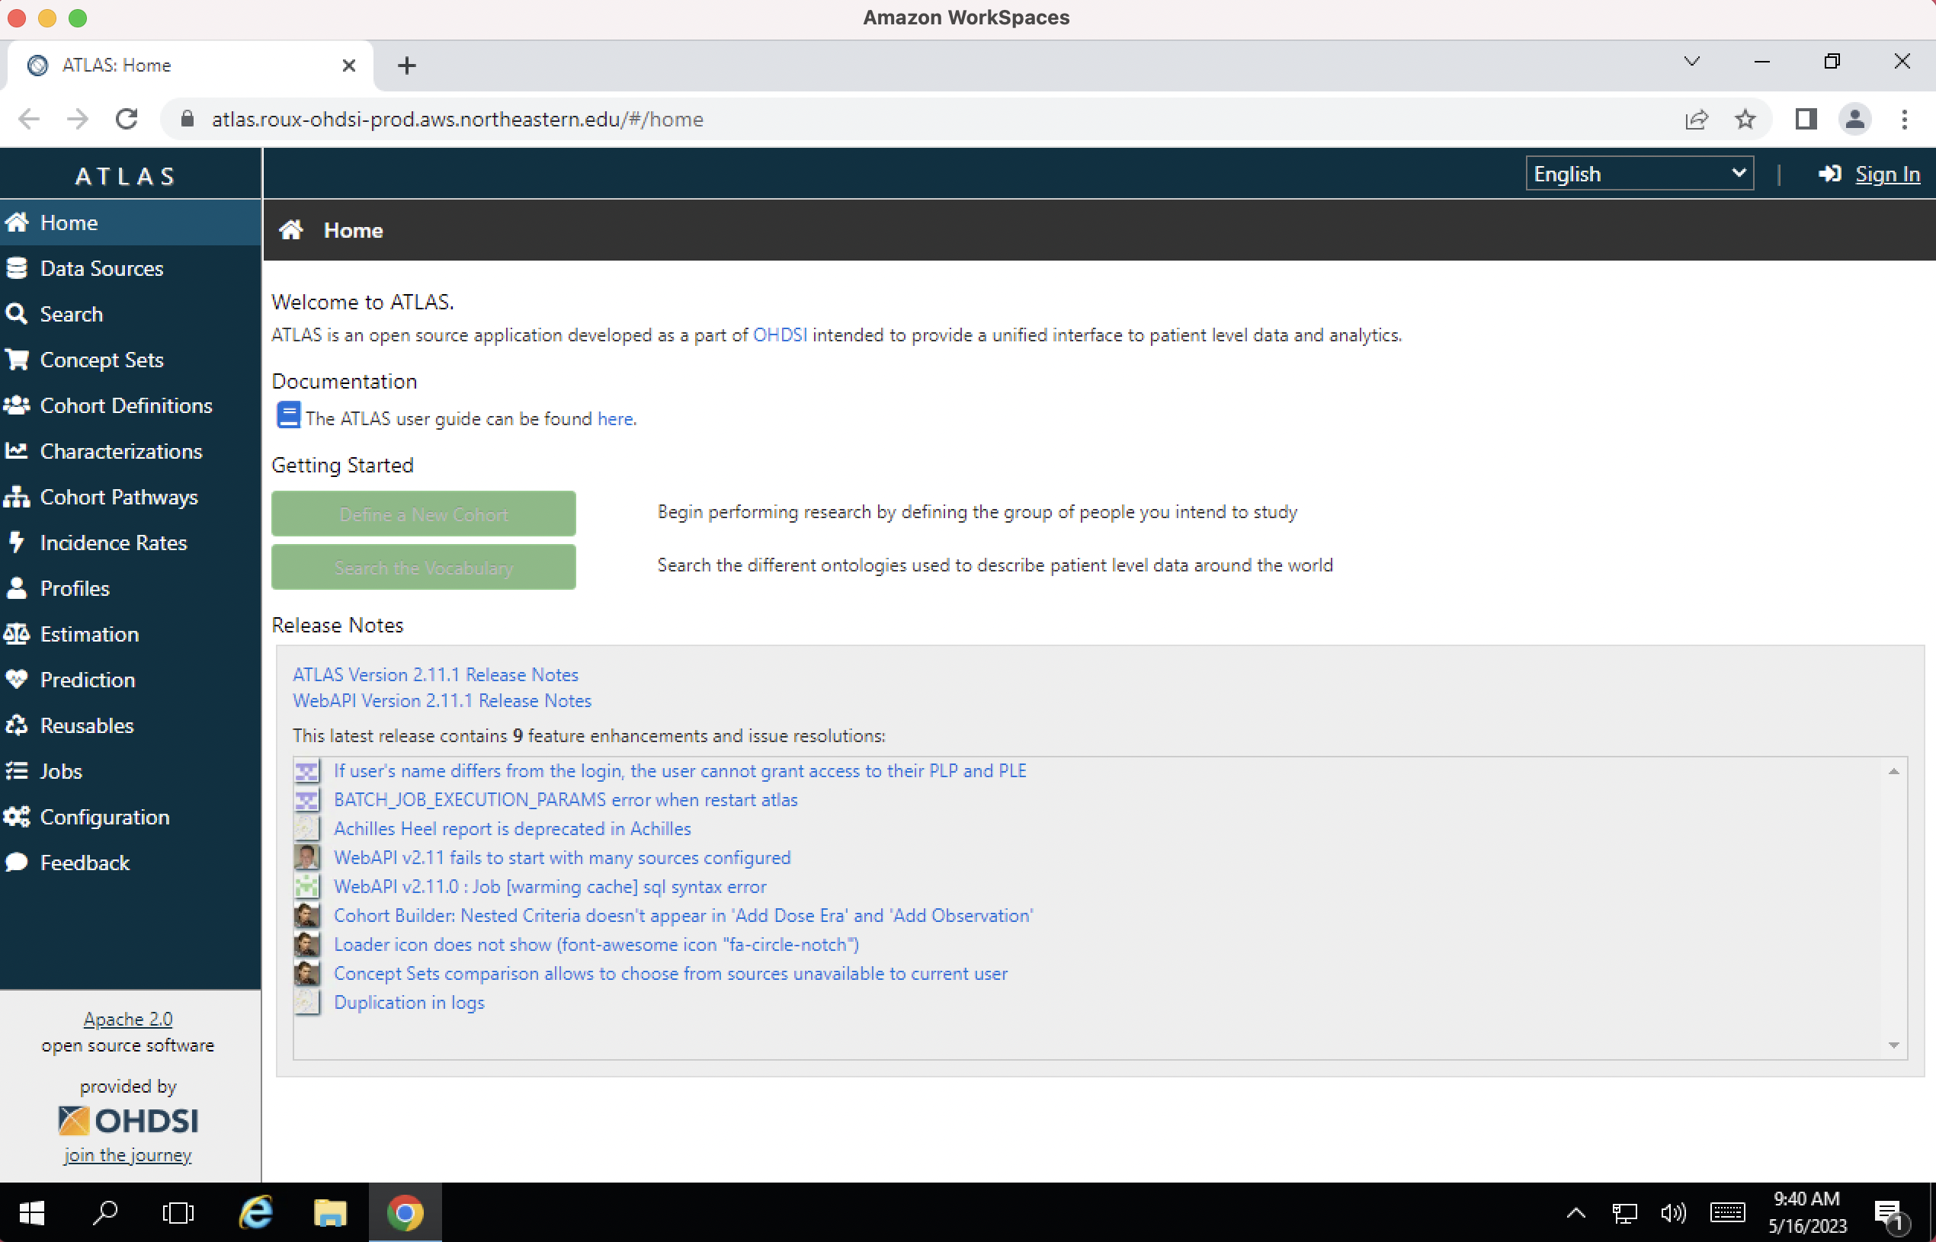Click the Prediction heartbeat icon
Screen dimensions: 1936x1242
point(17,680)
